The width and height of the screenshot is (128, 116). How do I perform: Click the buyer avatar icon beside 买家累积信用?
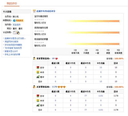34,87
